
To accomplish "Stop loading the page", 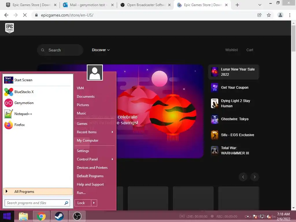I will pos(25,15).
